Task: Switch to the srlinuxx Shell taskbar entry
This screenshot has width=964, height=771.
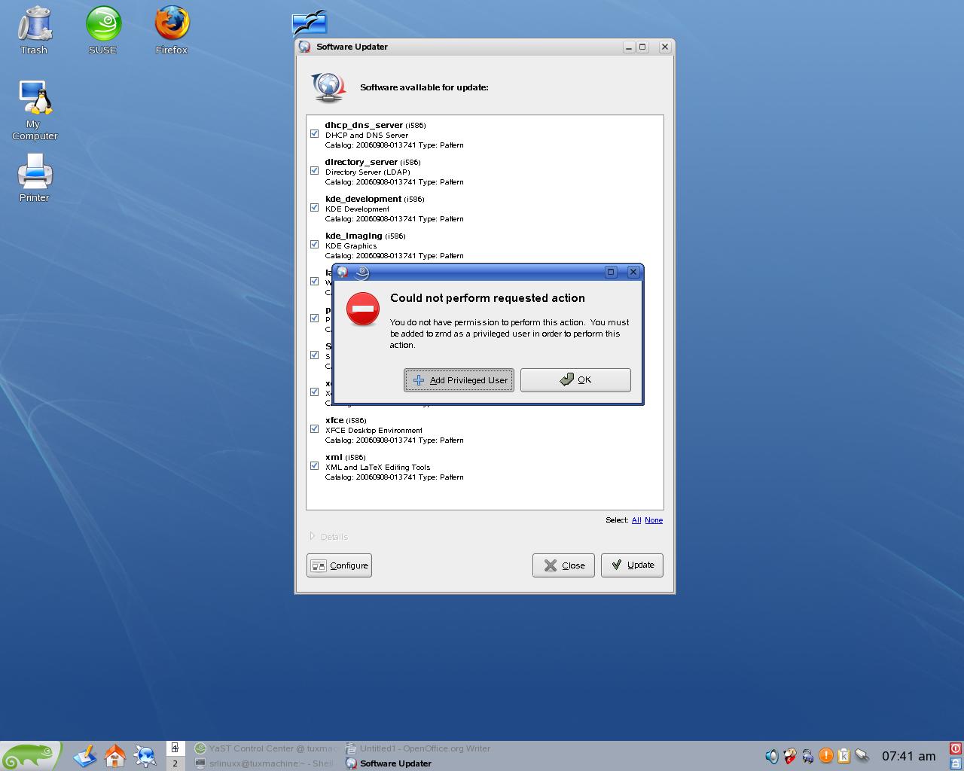Action: point(265,763)
